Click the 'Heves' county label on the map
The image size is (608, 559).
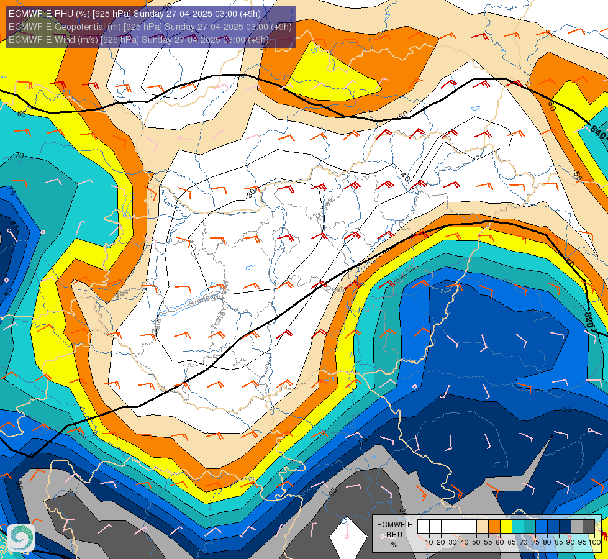pos(325,209)
